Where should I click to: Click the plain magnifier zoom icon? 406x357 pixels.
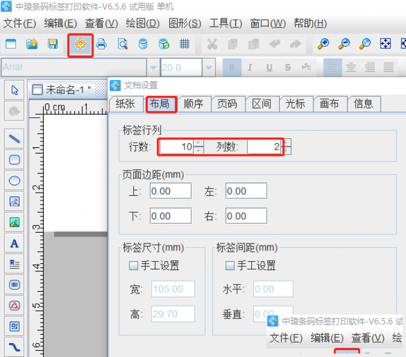coord(365,44)
